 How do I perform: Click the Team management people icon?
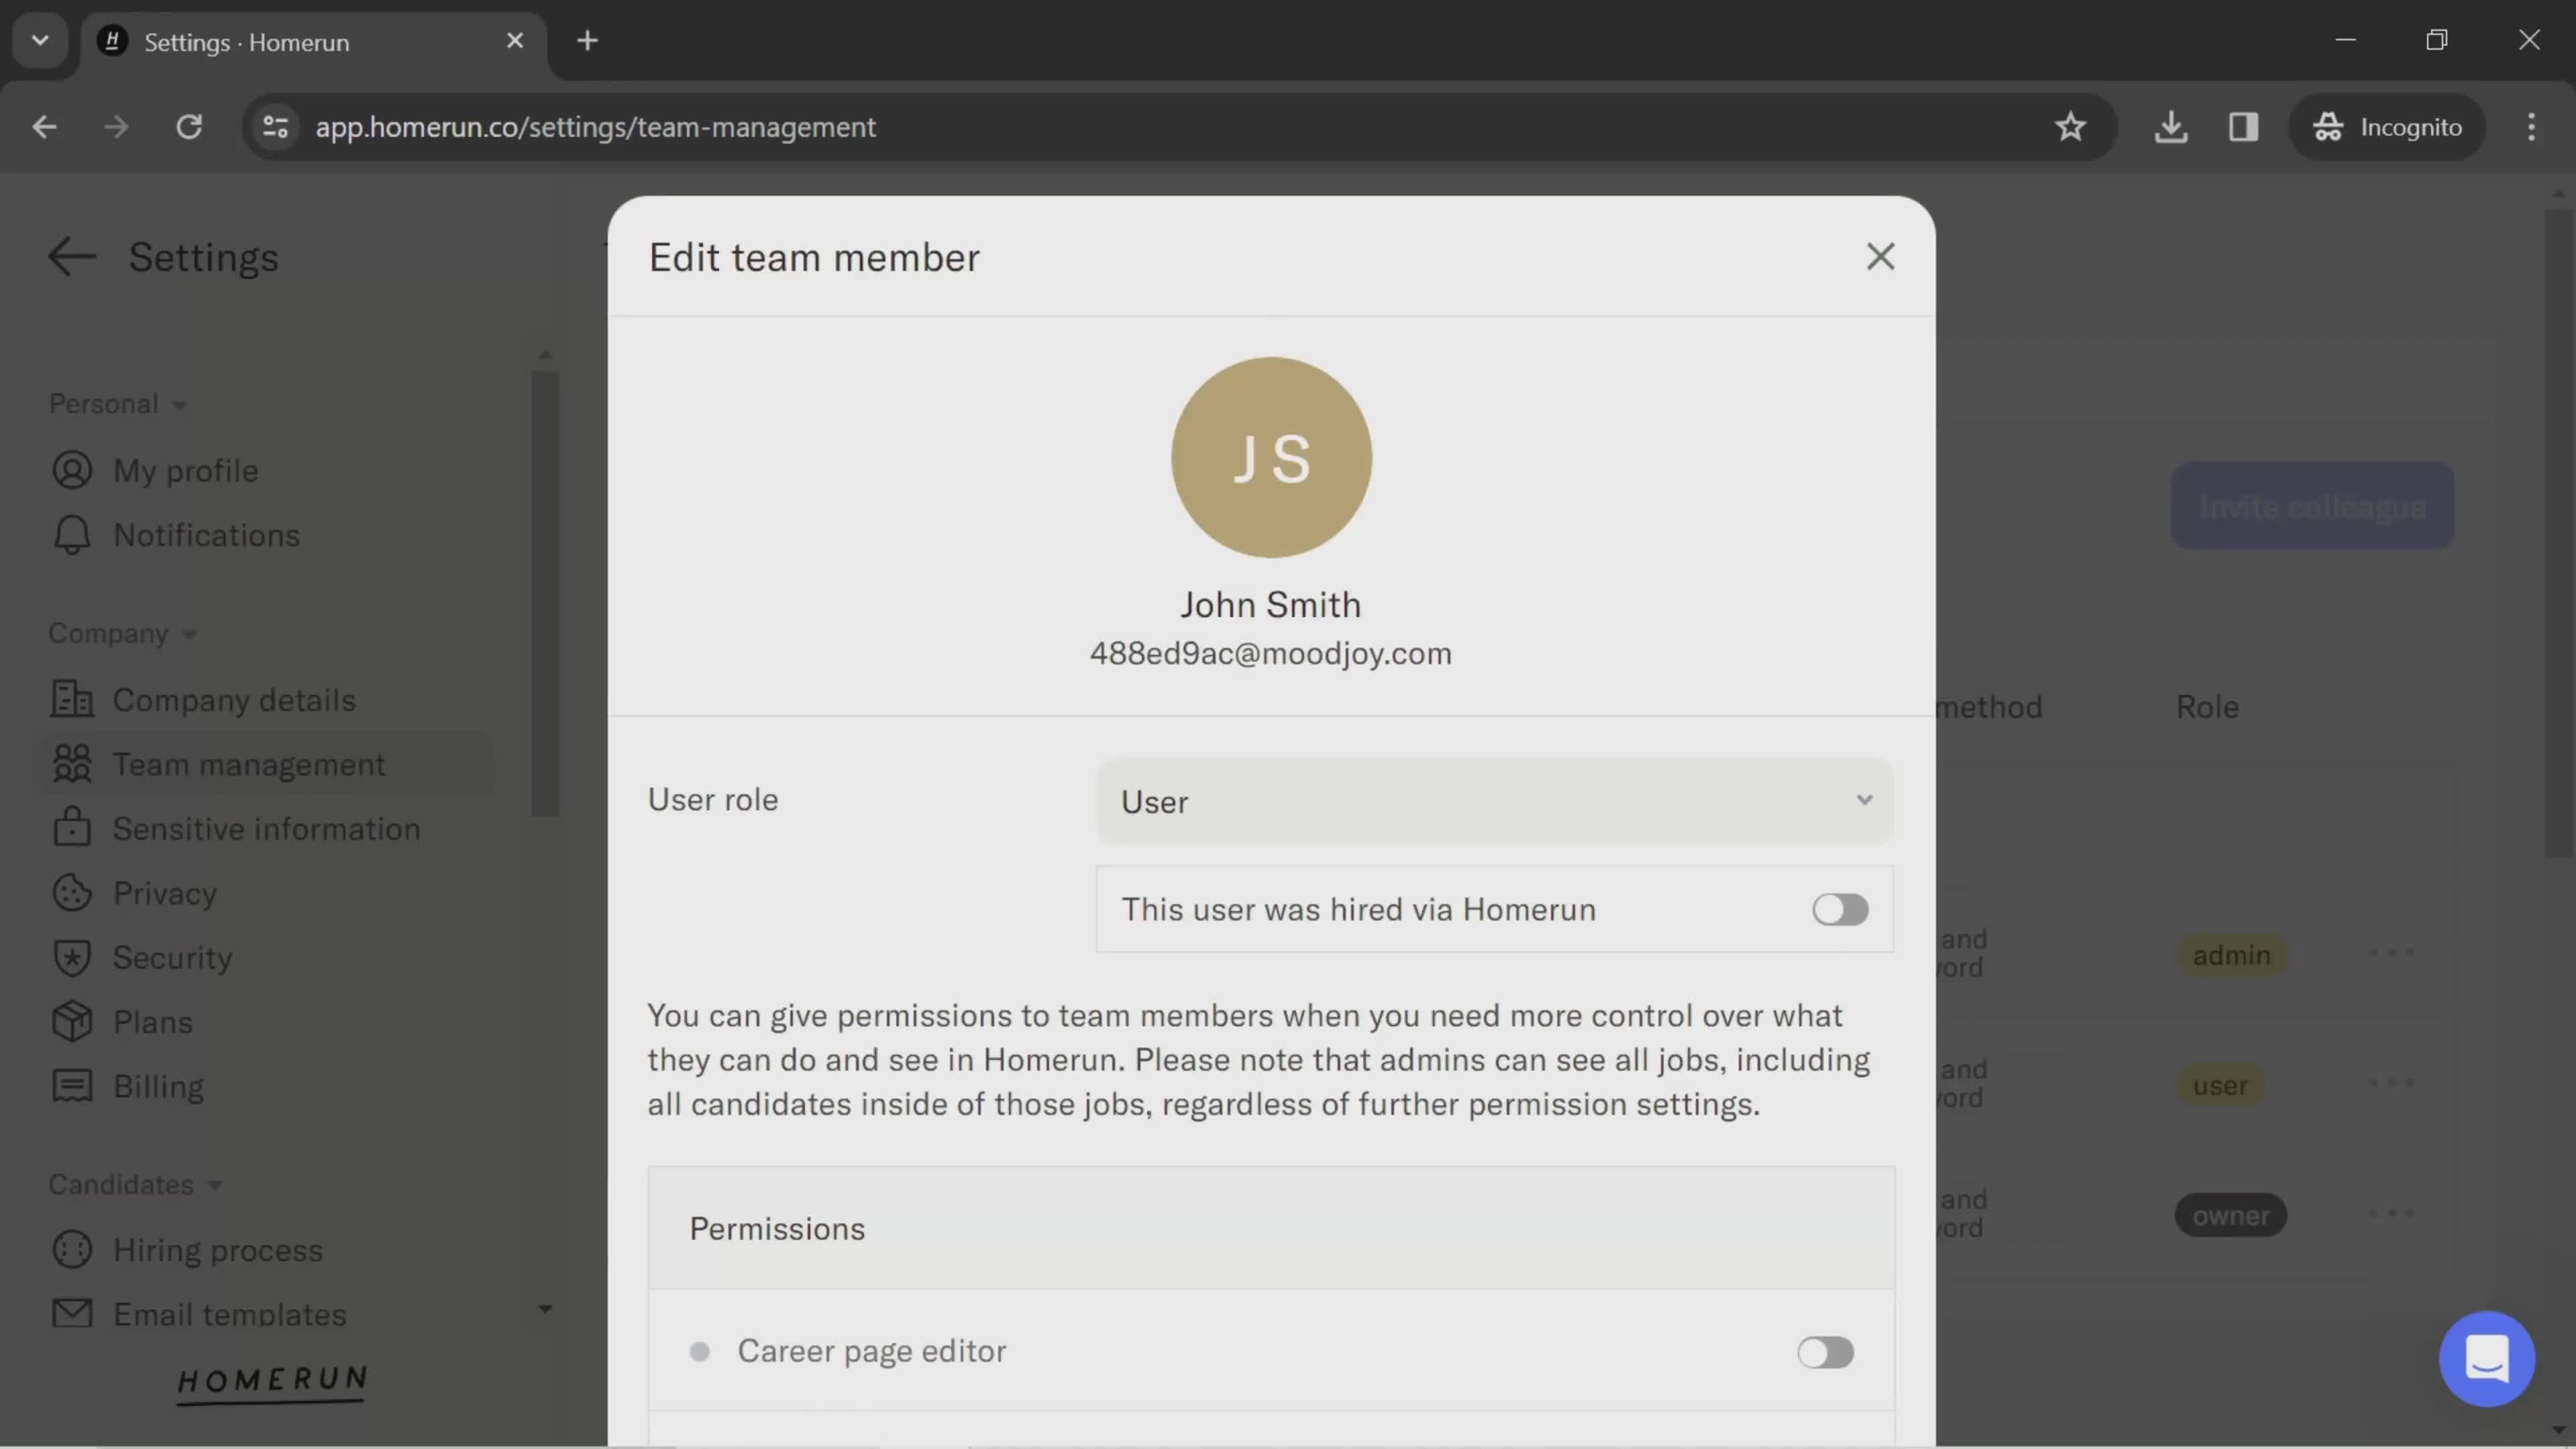click(x=72, y=764)
